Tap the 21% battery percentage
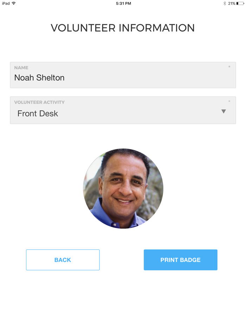This screenshot has height=328, width=246. tap(232, 4)
